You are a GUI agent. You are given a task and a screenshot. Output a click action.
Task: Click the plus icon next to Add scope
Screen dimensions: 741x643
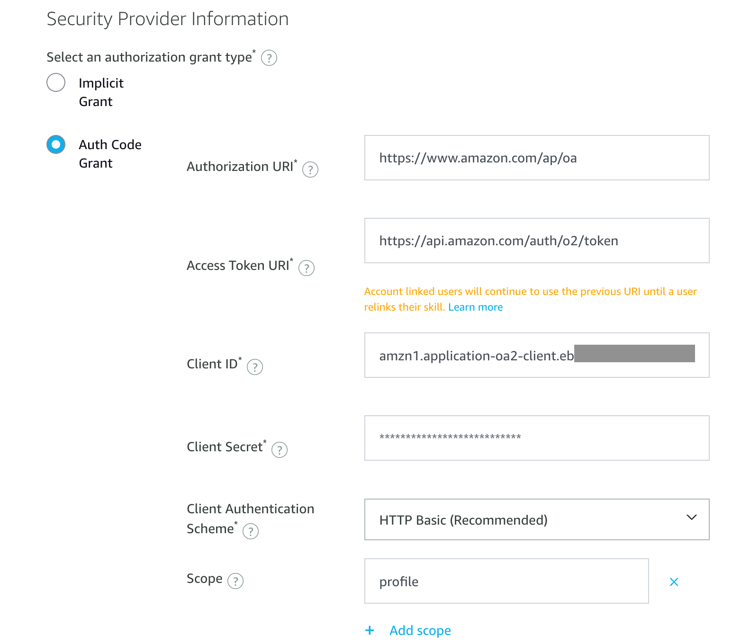point(370,630)
